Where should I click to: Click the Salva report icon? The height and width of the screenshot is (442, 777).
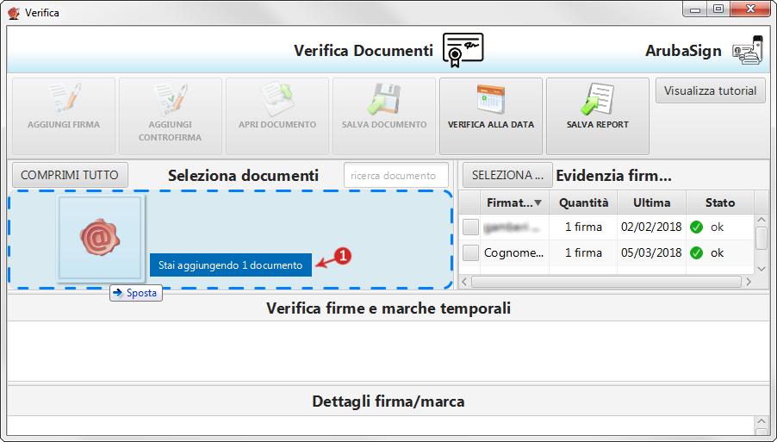tap(597, 101)
